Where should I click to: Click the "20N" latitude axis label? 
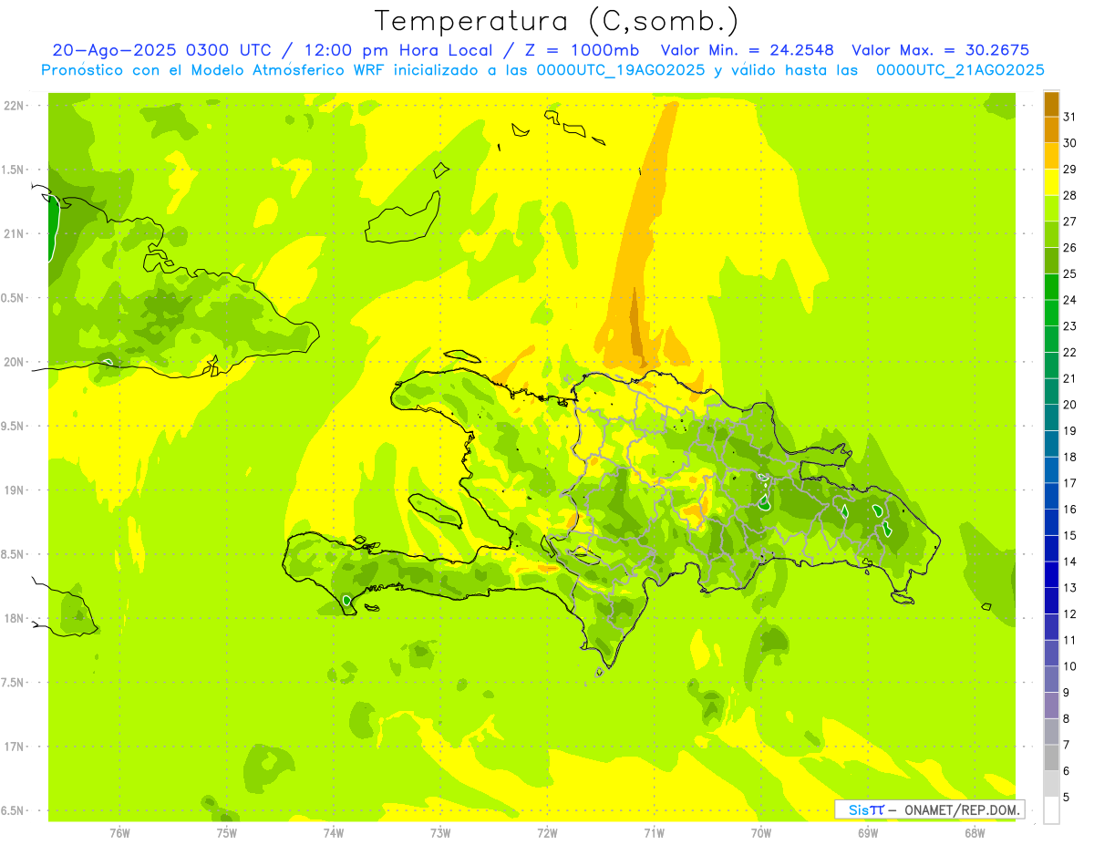click(x=15, y=362)
